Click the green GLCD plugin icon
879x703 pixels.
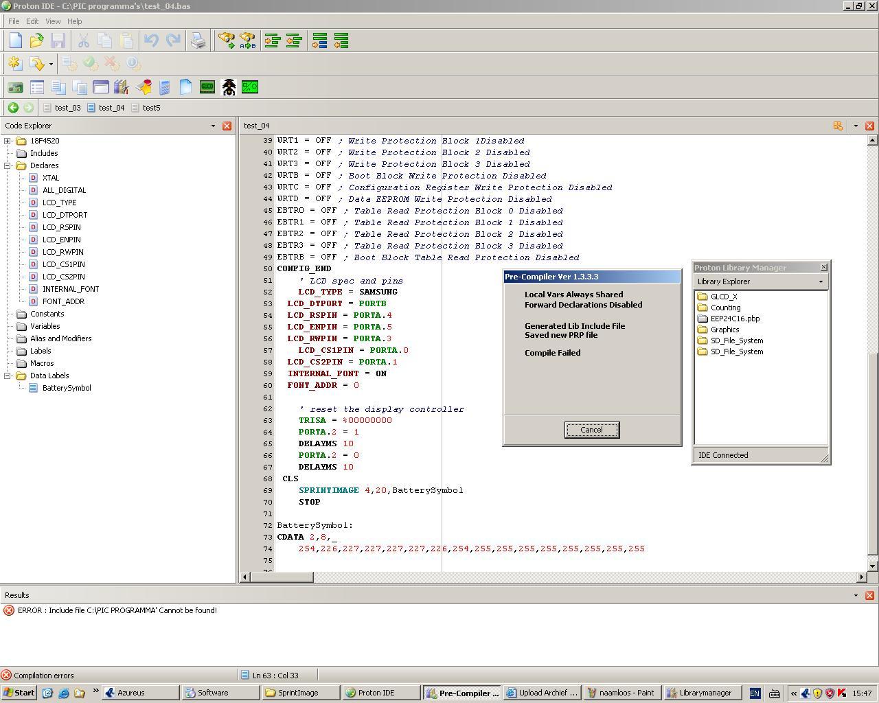pyautogui.click(x=207, y=87)
